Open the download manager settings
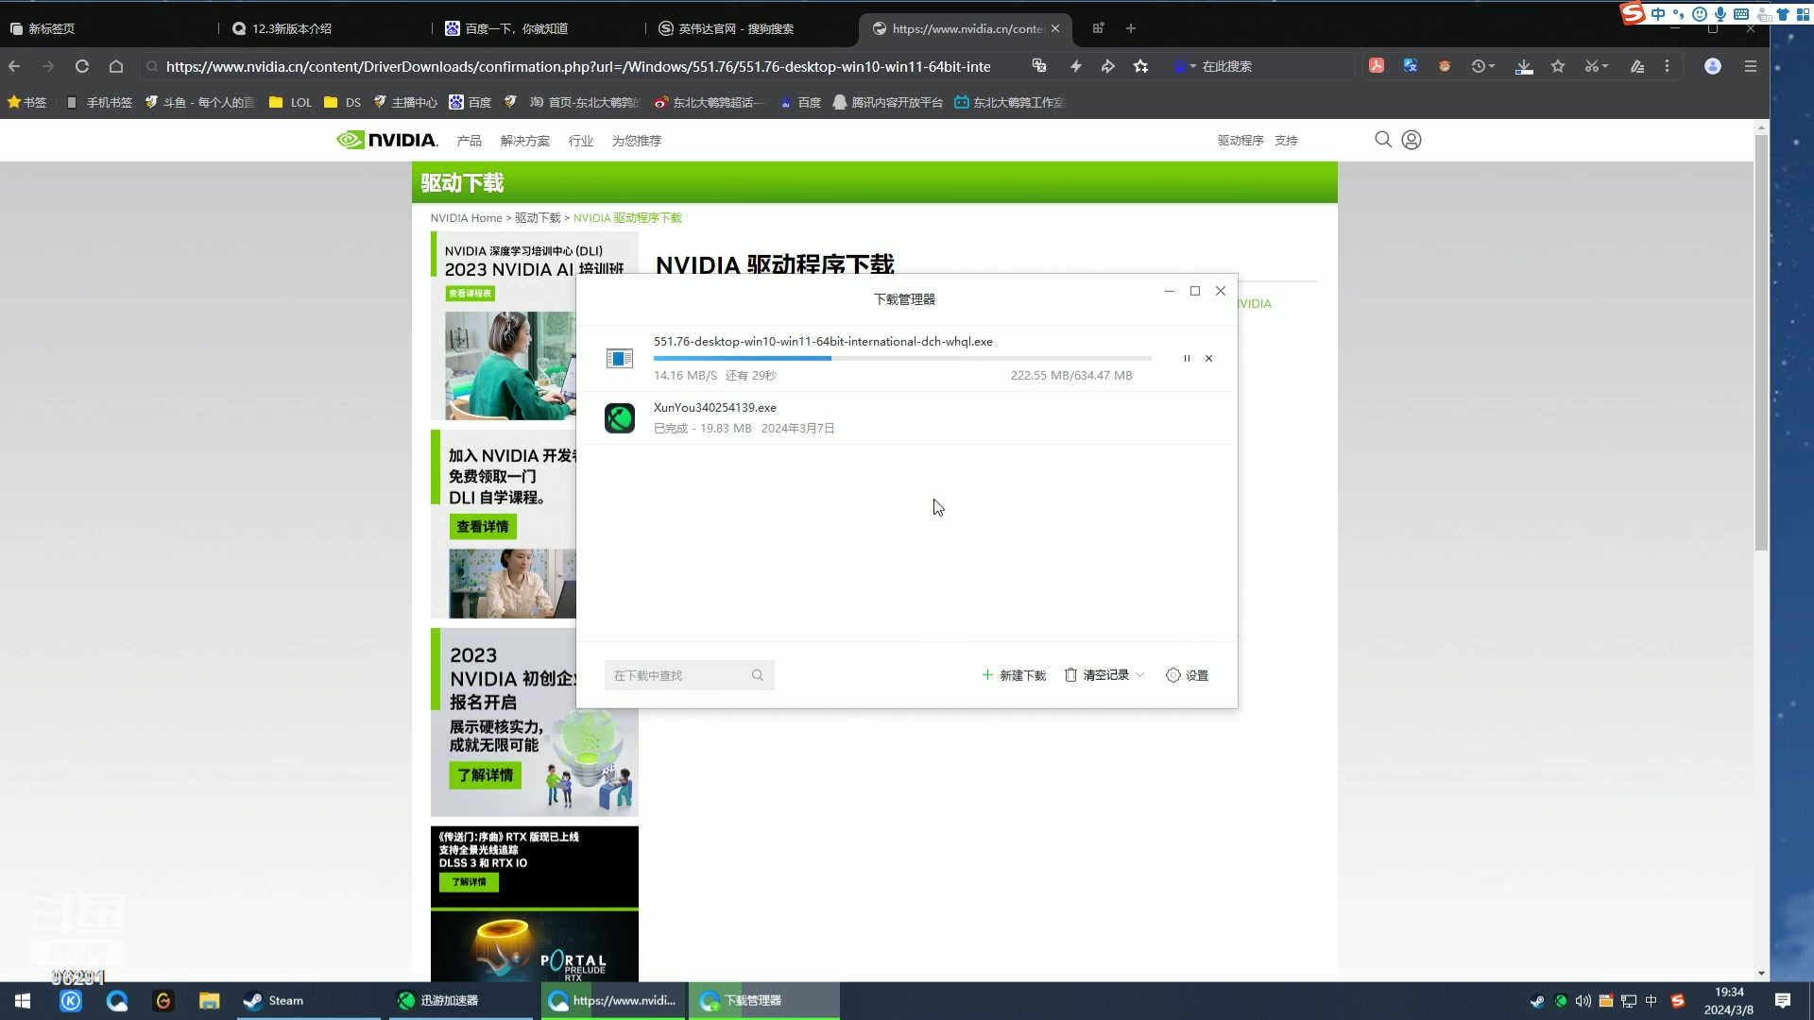 1188,675
